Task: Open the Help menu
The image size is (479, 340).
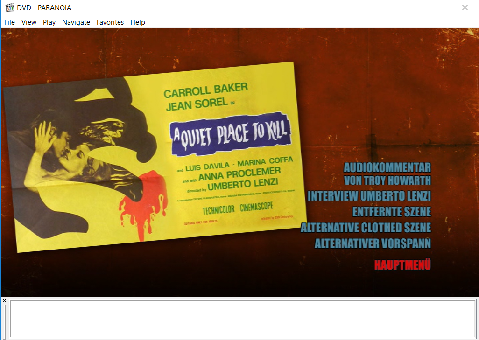Action: tap(137, 22)
